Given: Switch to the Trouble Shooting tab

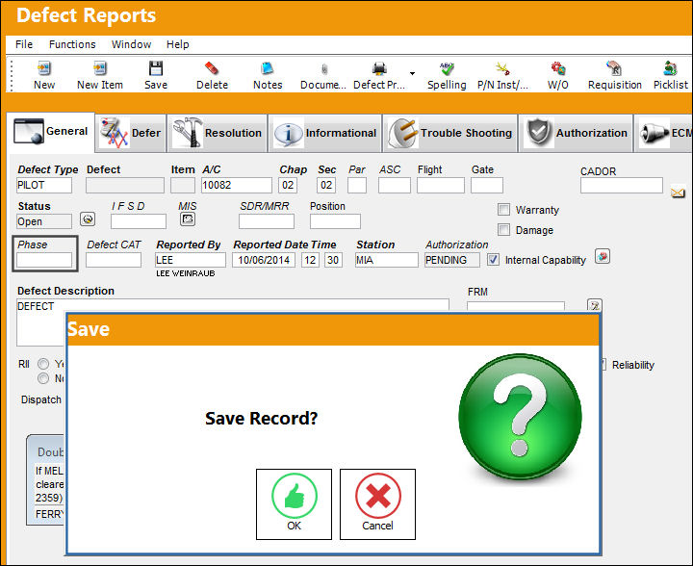Looking at the screenshot, I should 449,133.
